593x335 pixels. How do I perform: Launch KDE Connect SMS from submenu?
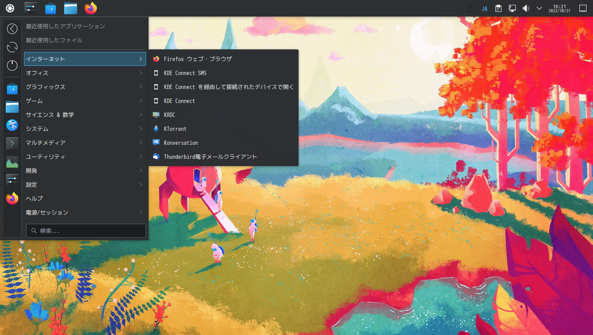[223, 73]
